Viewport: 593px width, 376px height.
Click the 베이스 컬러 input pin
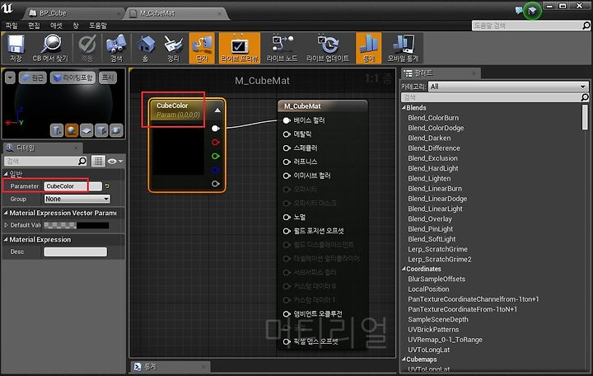point(287,120)
